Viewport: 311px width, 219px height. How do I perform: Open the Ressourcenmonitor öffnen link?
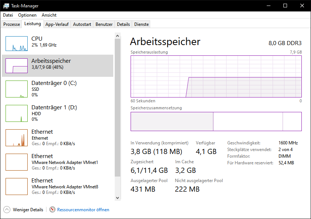point(83,210)
